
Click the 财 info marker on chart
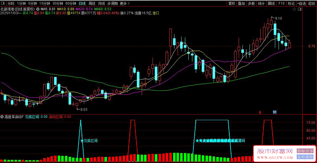click(275, 112)
